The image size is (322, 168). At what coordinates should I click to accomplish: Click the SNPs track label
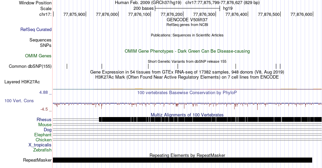46,45
